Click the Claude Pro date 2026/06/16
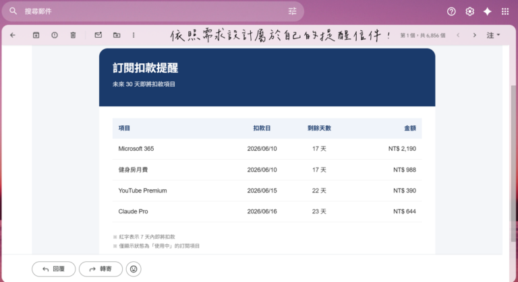Viewport: 518px width, 282px height. coord(262,211)
